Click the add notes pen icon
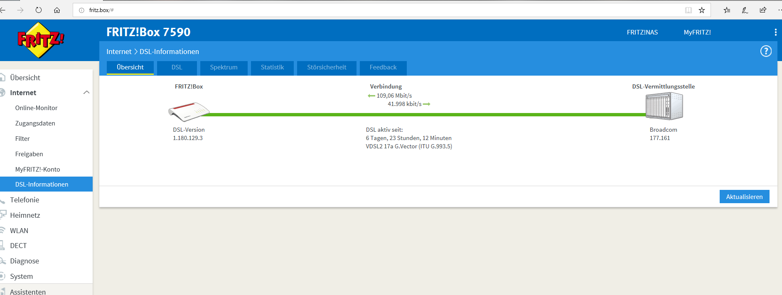782x295 pixels. coord(745,10)
